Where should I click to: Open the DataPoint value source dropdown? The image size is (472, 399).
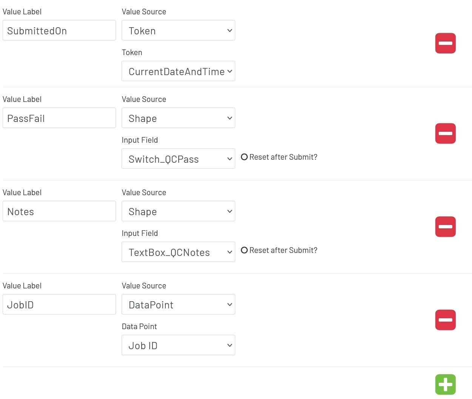pos(178,304)
